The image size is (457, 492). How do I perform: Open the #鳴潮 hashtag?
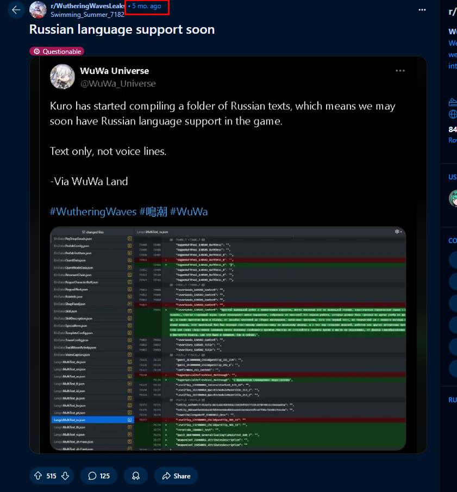[x=153, y=211]
